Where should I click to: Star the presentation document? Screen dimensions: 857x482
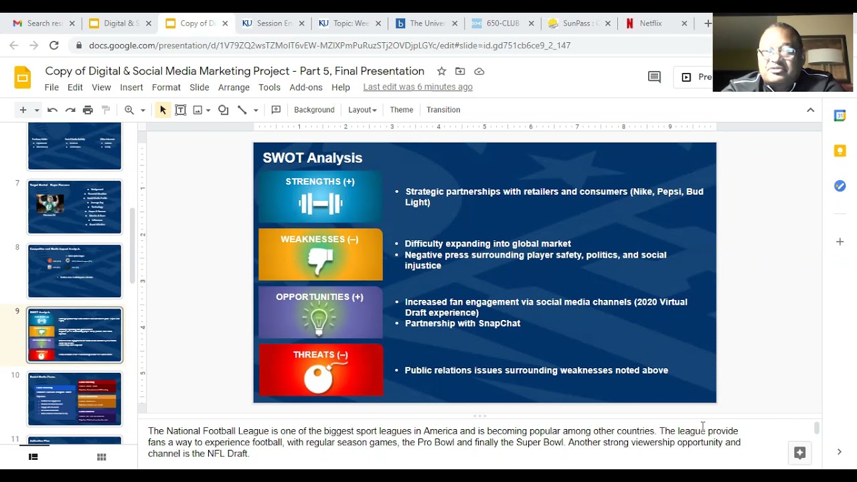(441, 71)
